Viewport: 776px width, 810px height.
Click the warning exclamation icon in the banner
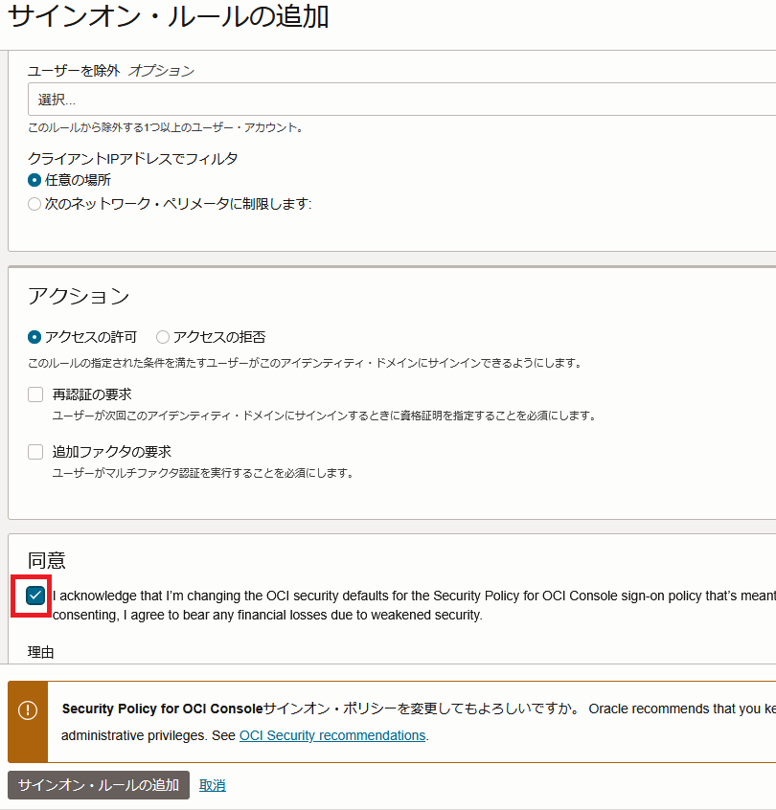(28, 709)
